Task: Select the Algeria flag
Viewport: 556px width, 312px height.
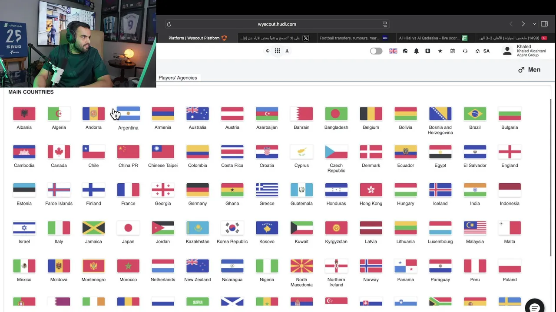Action: click(59, 114)
